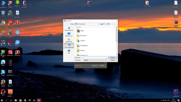Open adobe.snr.patch desktop shortcut

(10, 53)
